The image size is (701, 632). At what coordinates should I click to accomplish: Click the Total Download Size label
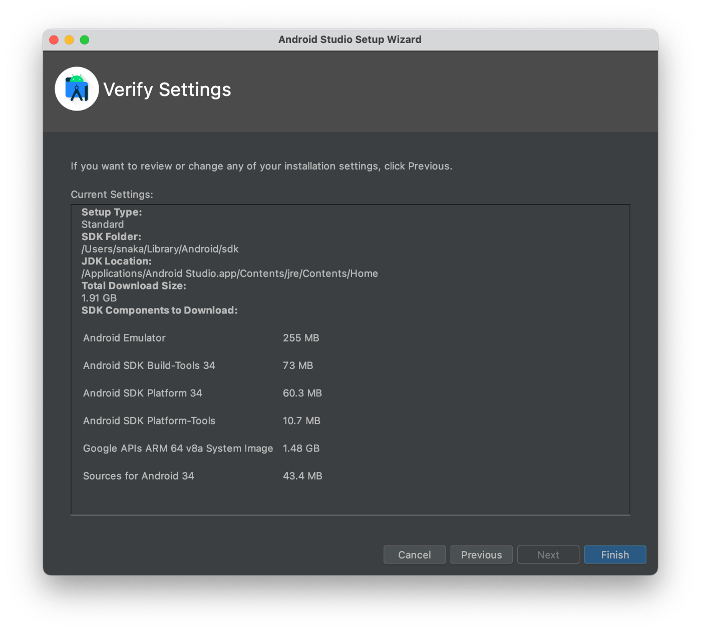click(134, 285)
